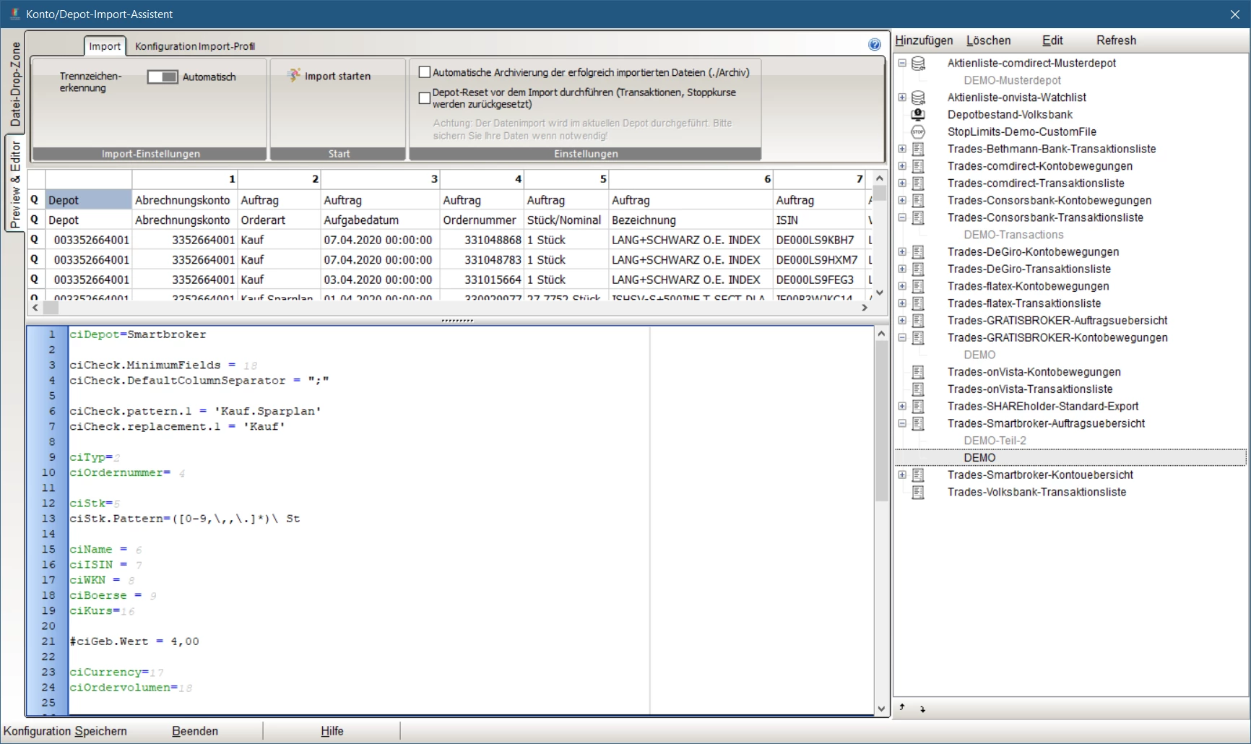Click the move-up arrow below the profile tree
The height and width of the screenshot is (744, 1251).
point(902,708)
